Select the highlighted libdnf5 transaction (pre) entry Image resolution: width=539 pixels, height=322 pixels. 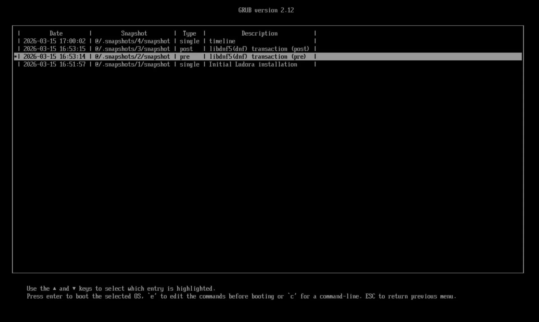[x=268, y=57]
